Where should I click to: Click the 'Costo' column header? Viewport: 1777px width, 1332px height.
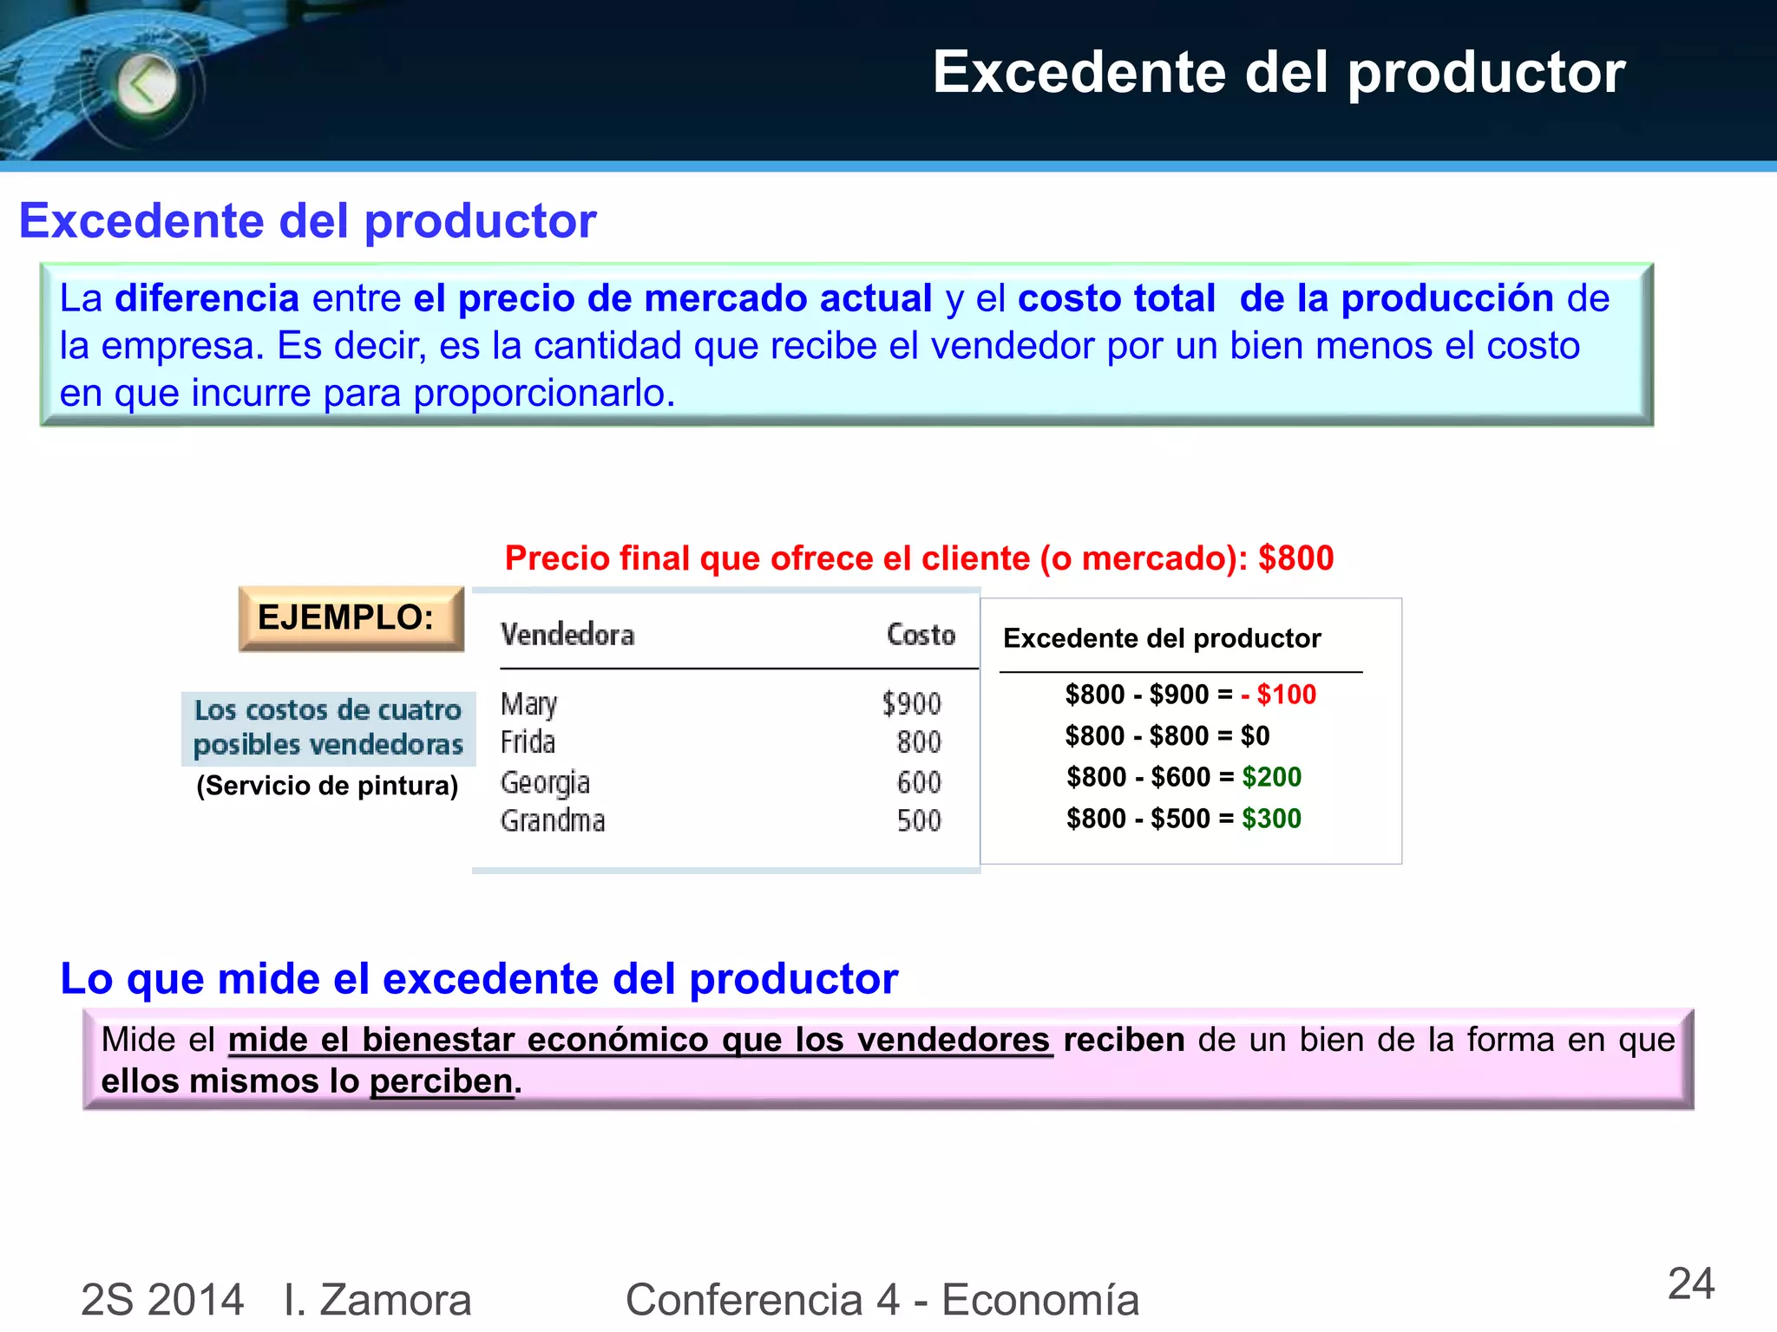click(921, 635)
